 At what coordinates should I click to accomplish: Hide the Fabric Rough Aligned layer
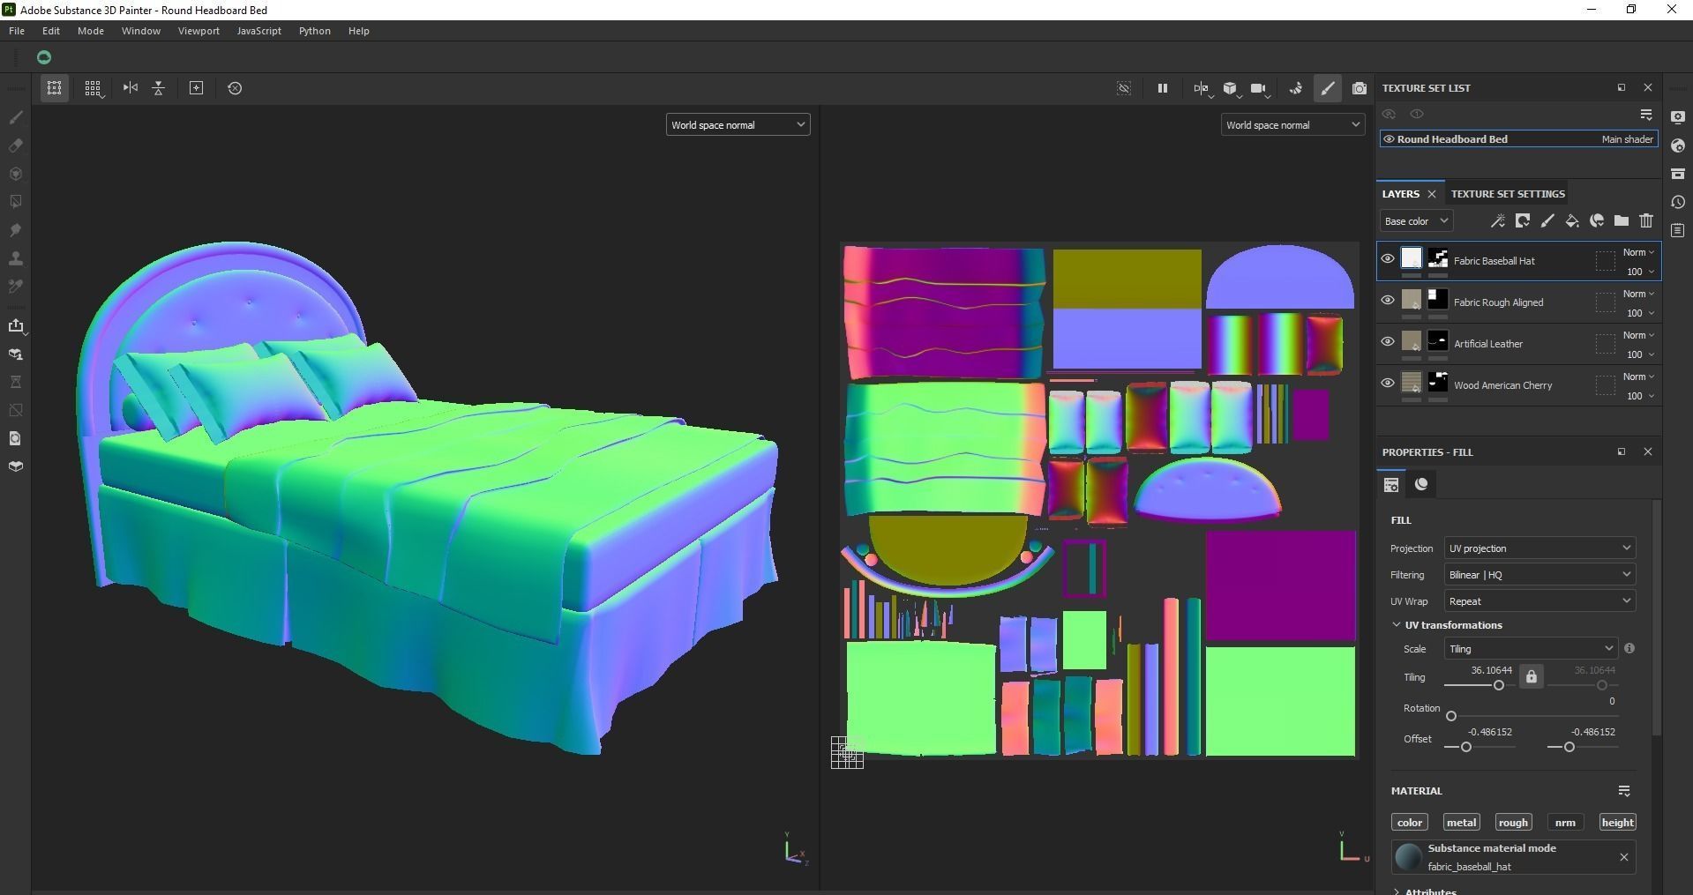click(1388, 301)
